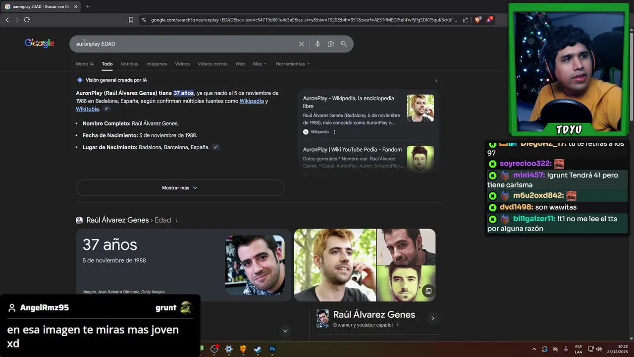Bookmark the page via the bookmark icon
Screen dimensions: 634x357
[131, 20]
